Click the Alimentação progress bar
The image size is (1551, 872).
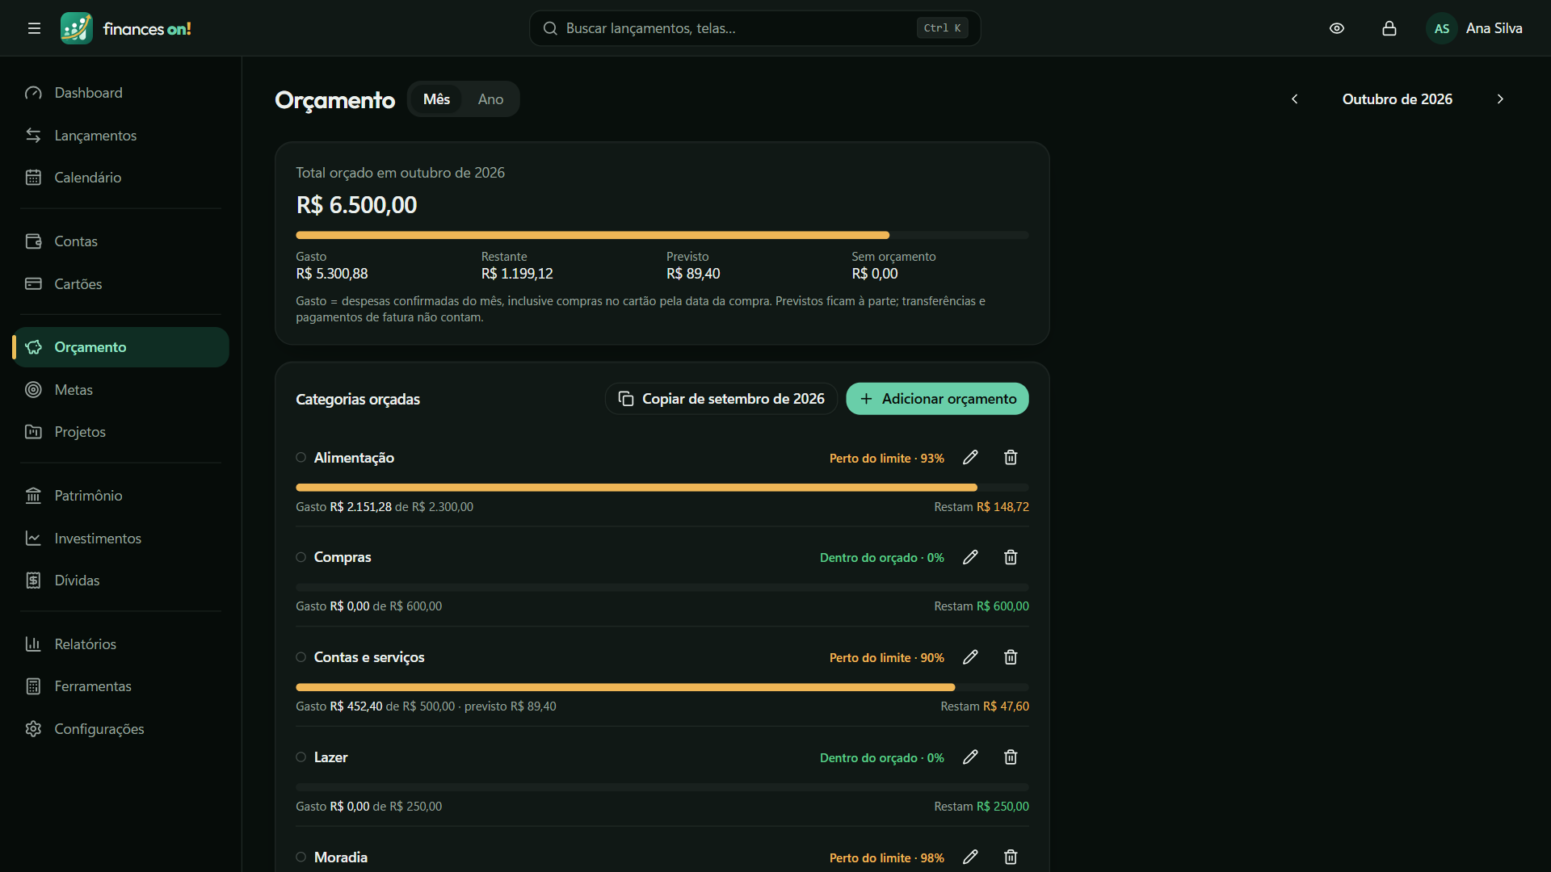(662, 488)
